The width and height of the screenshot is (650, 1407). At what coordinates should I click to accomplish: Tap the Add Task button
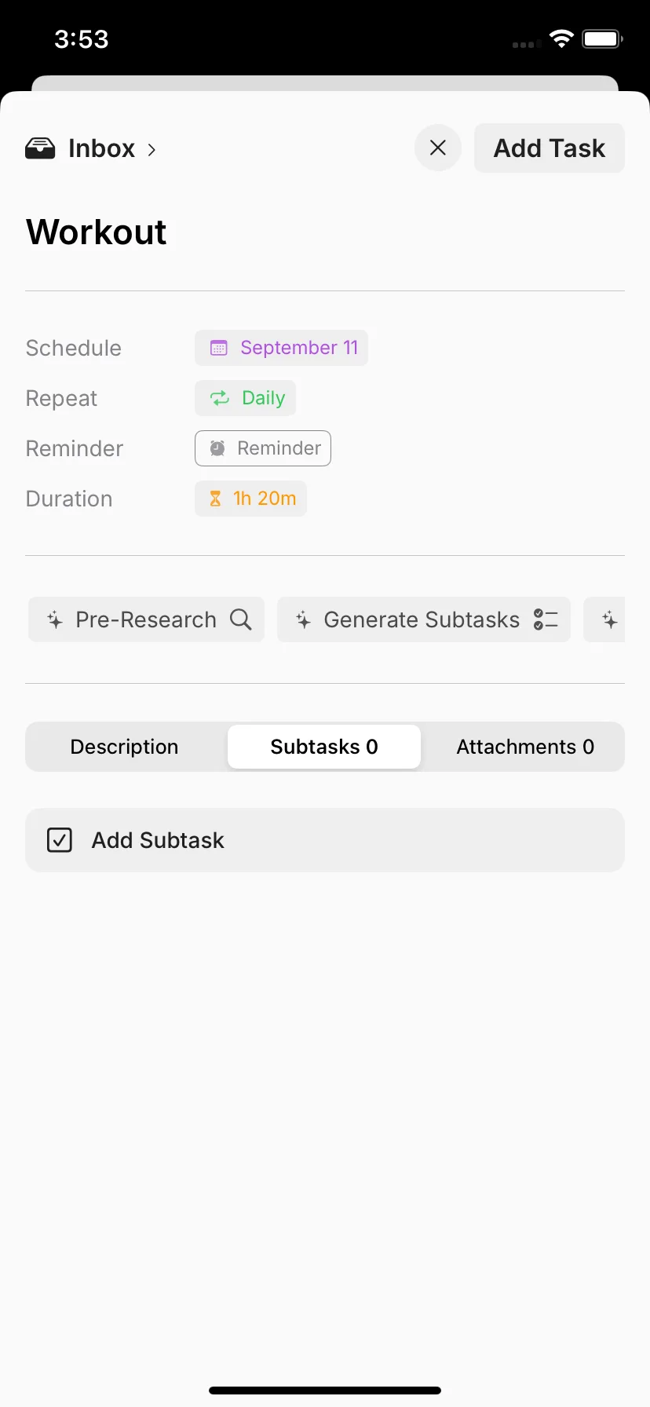550,148
